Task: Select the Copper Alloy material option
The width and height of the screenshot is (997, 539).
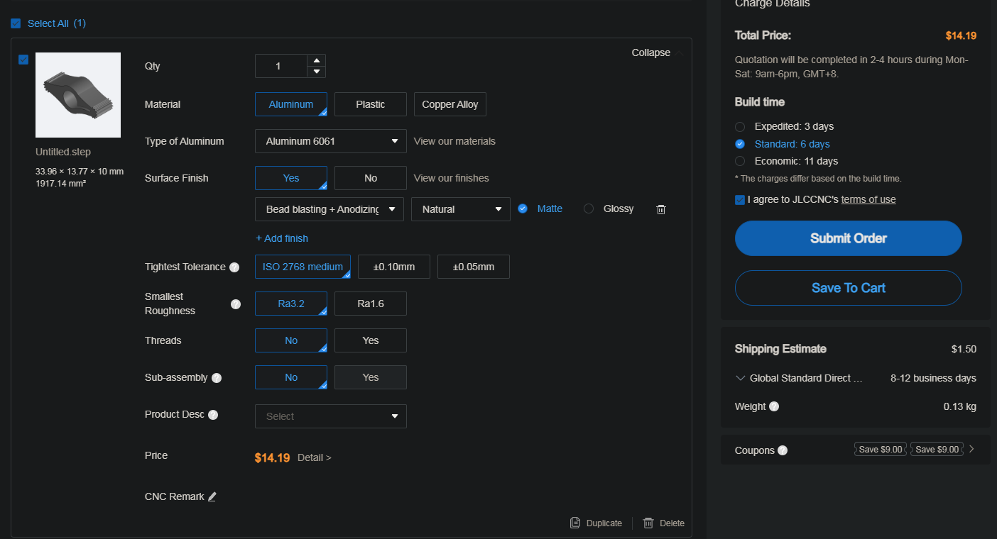Action: click(450, 104)
